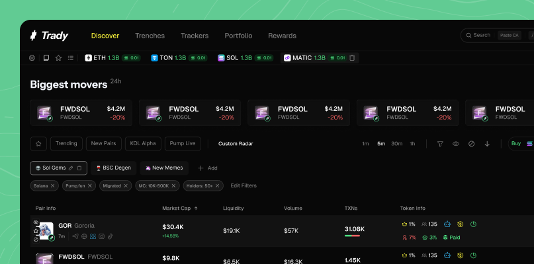This screenshot has height=264, width=534.
Task: Select the New Memes radar
Action: [x=164, y=168]
